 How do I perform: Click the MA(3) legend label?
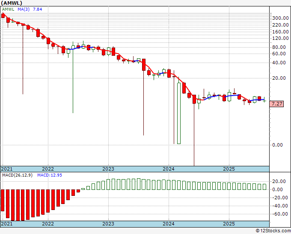[x=24, y=9]
